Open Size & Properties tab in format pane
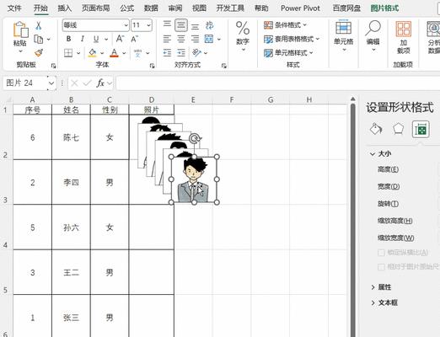 tap(421, 130)
